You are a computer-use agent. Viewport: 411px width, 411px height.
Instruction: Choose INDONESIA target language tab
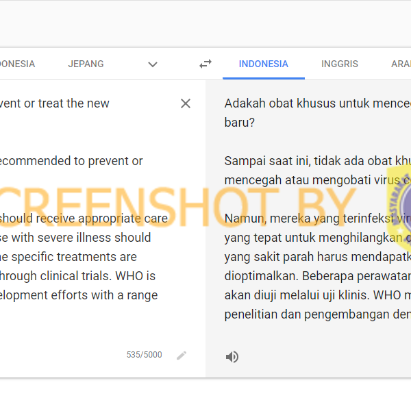[x=264, y=64]
